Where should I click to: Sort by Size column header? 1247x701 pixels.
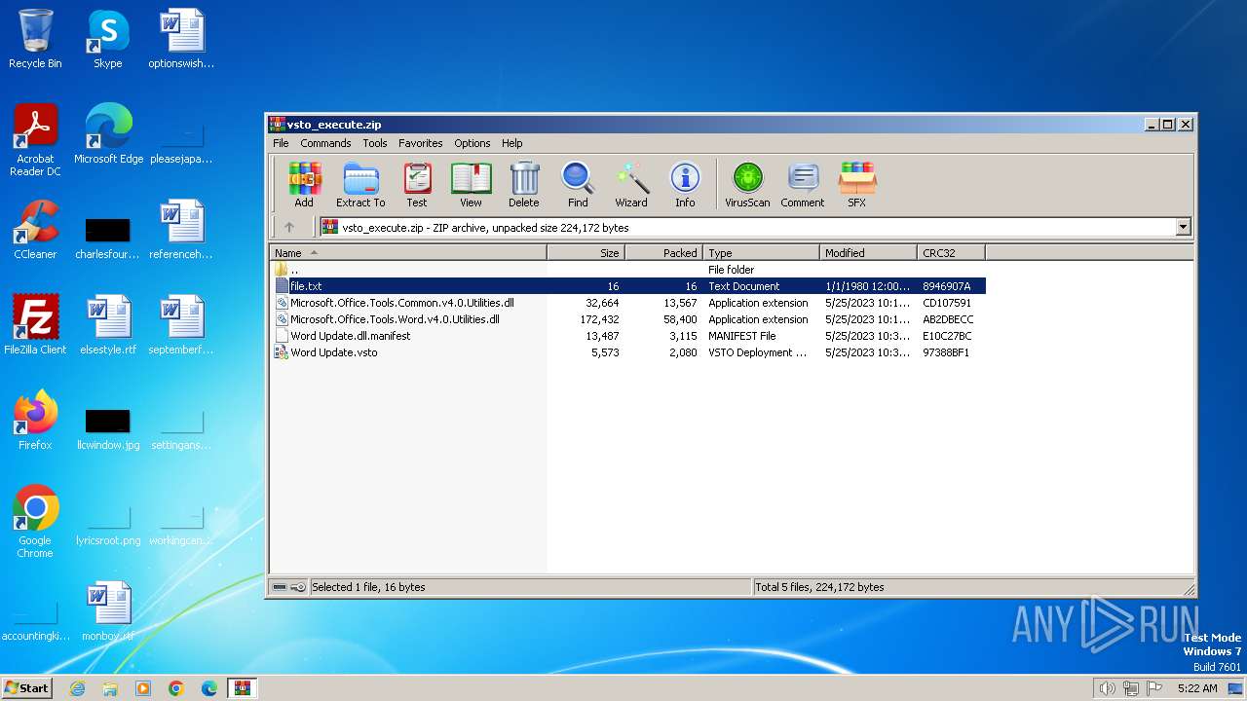point(586,252)
